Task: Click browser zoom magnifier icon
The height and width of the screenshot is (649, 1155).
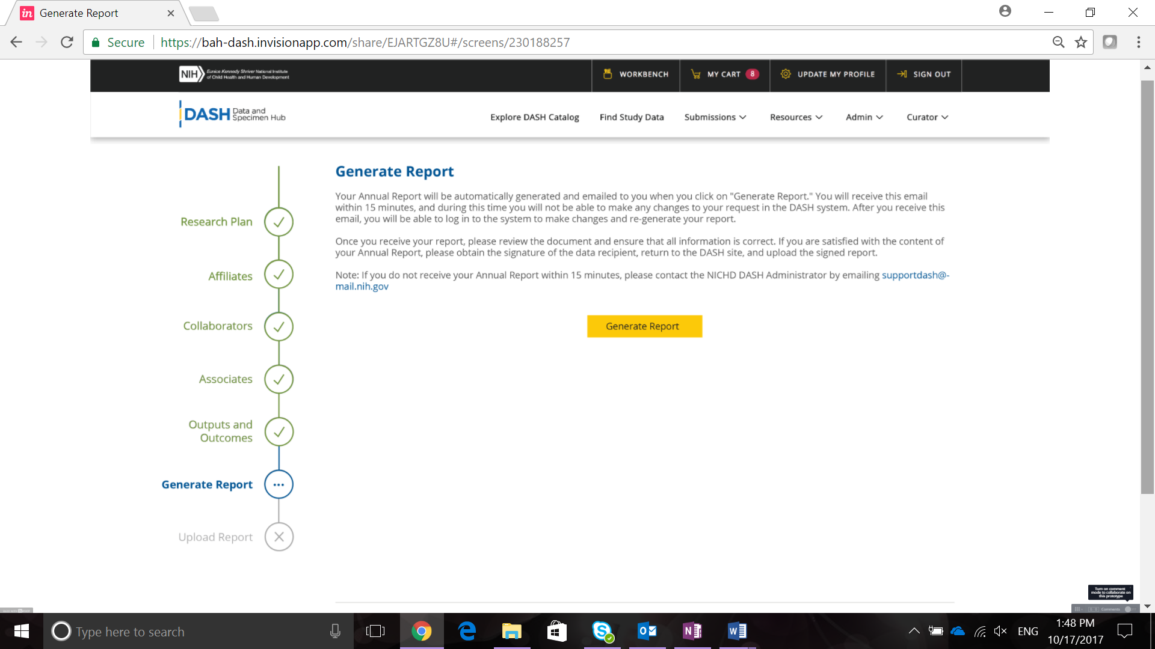Action: (1058, 42)
